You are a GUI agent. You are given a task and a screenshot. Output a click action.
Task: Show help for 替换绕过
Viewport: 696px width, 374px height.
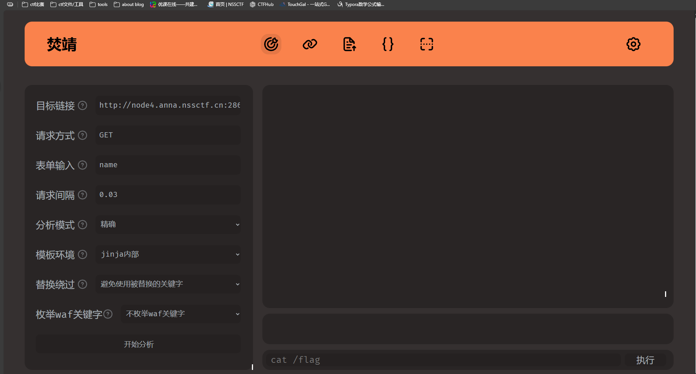[x=82, y=284]
